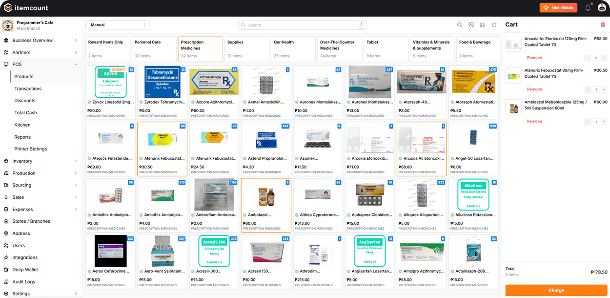The height and width of the screenshot is (298, 610).
Task: Open notifications via the bell icon
Action: tap(588, 7)
